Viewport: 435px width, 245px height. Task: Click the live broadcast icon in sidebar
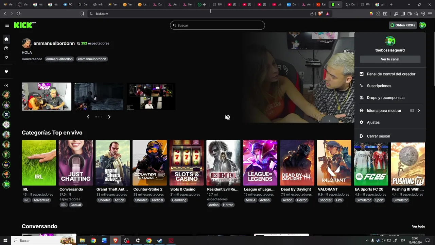click(x=6, y=85)
